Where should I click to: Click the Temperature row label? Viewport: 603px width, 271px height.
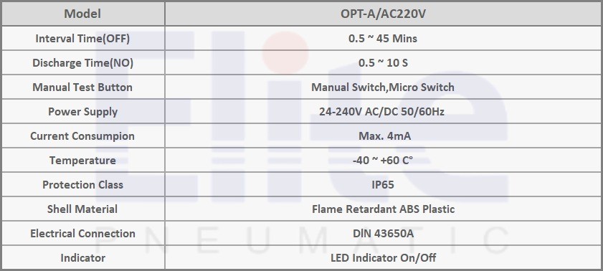(x=82, y=161)
